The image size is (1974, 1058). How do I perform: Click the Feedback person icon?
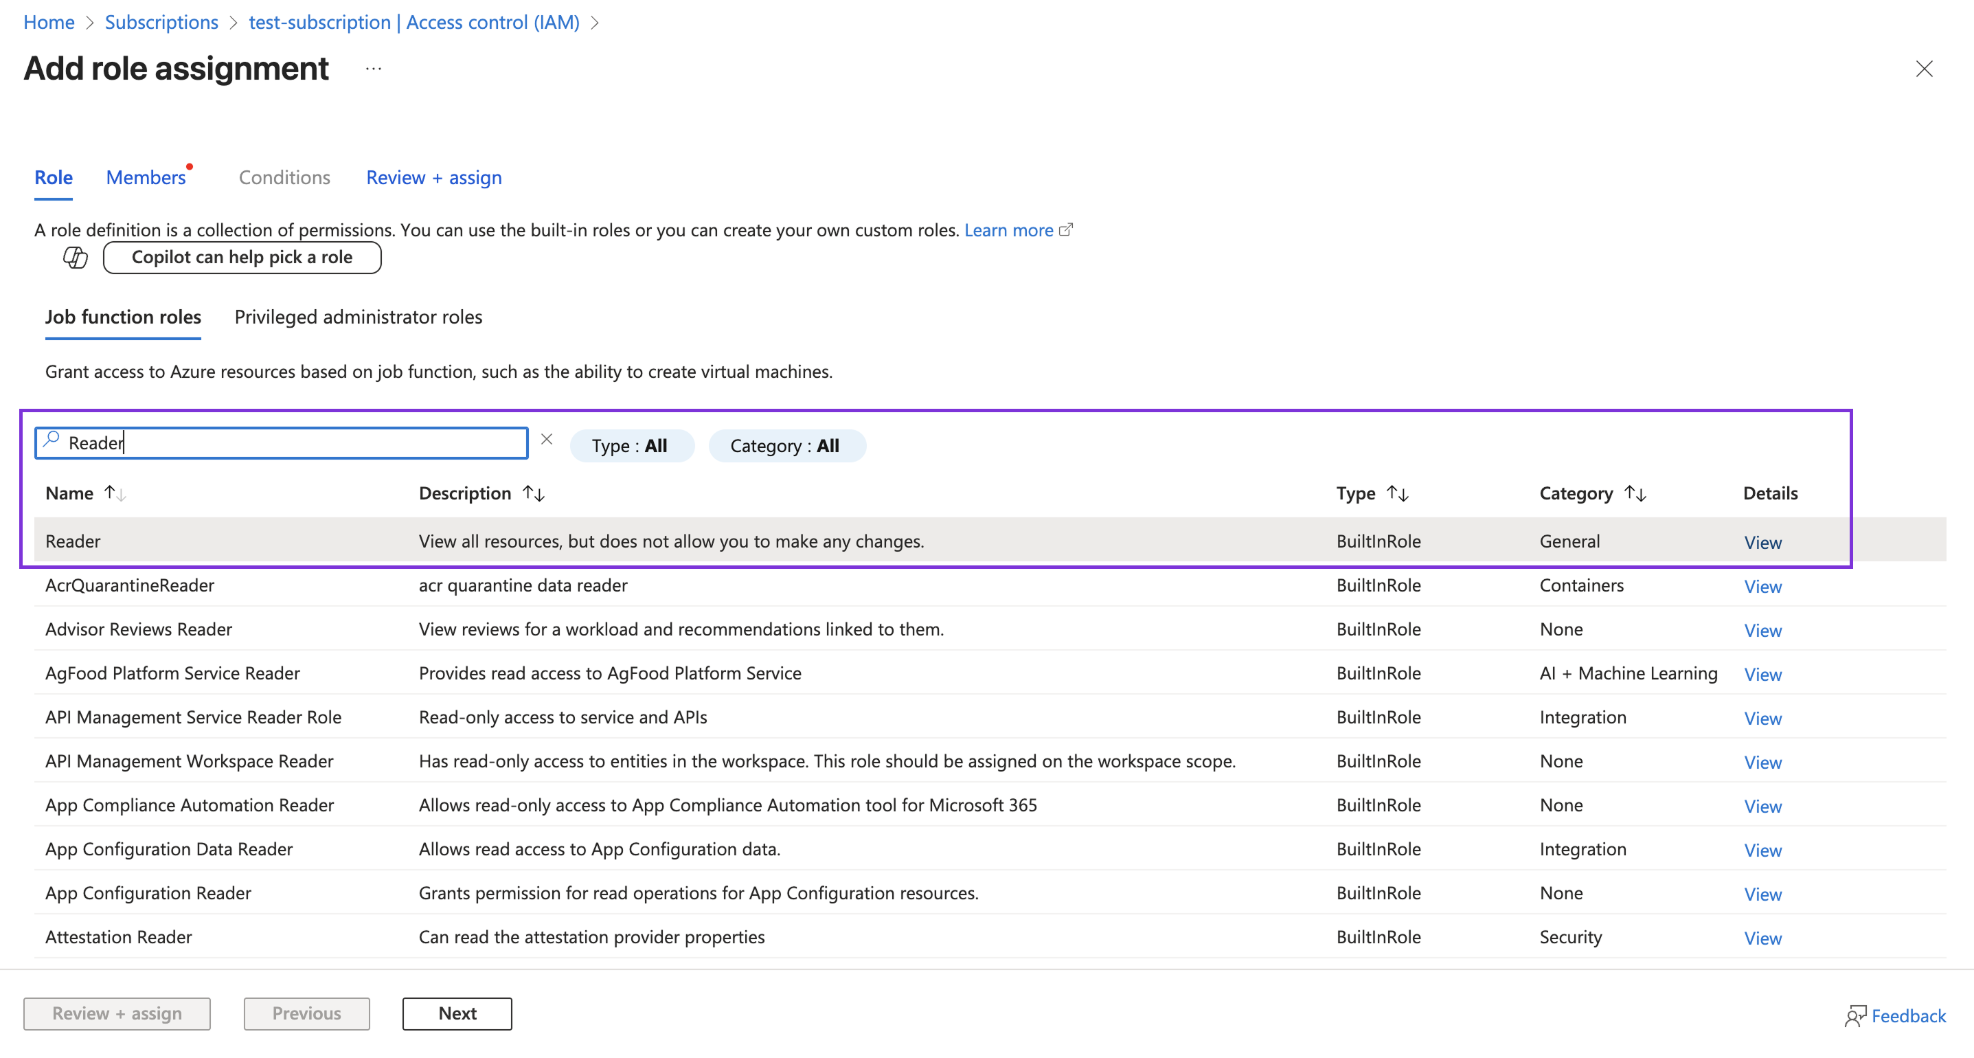click(x=1854, y=1017)
